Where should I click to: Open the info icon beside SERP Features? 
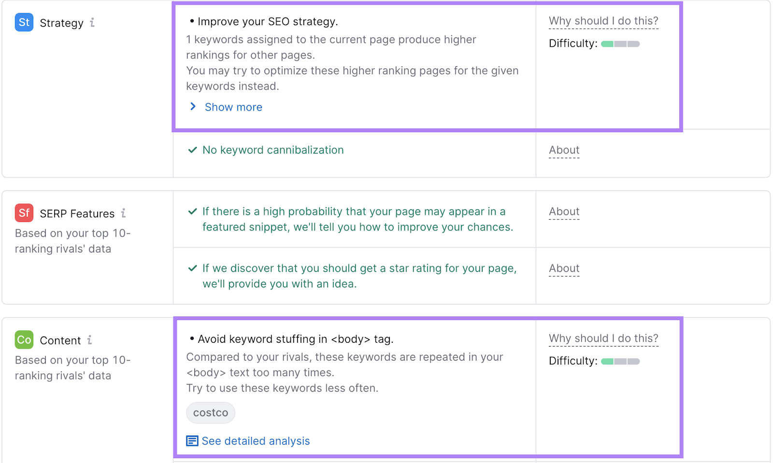[x=123, y=213]
